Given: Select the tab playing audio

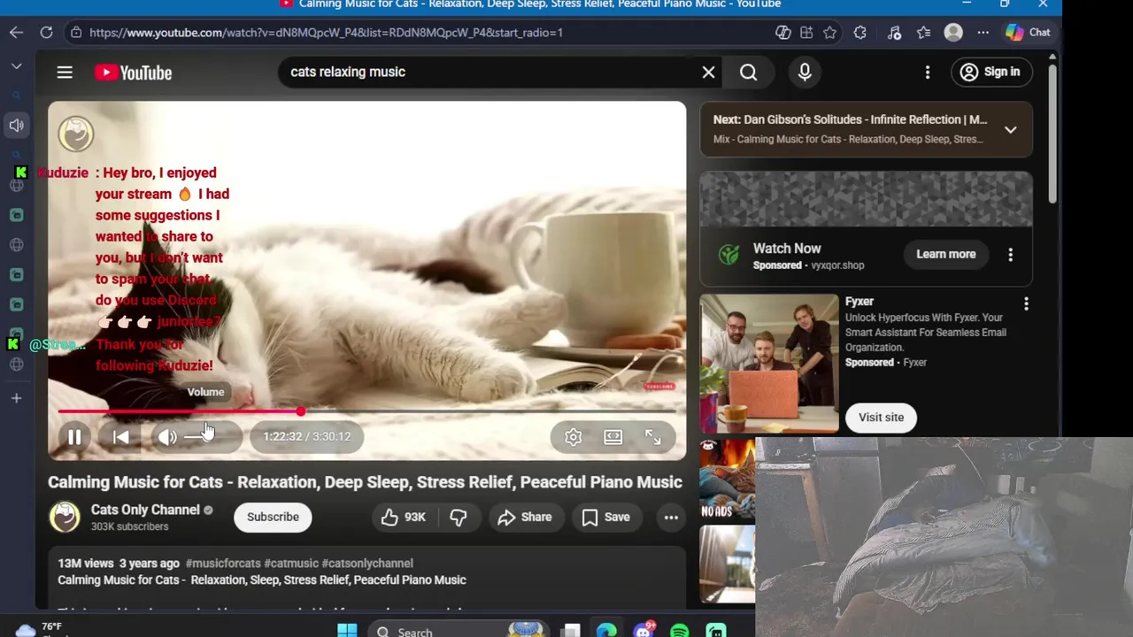Looking at the screenshot, I should (16, 126).
